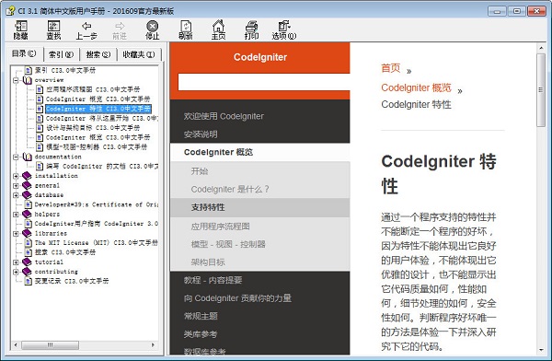Open 支持特性 sidebar link

coord(208,207)
